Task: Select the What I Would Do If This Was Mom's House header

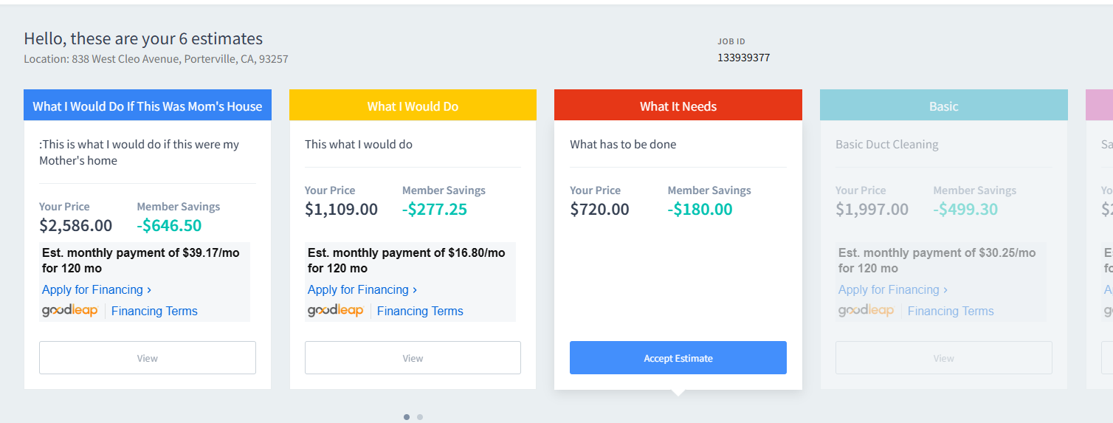Action: pyautogui.click(x=147, y=106)
